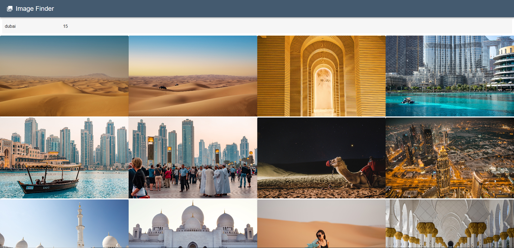Open the resting camel at night photo
The height and width of the screenshot is (248, 514).
321,158
